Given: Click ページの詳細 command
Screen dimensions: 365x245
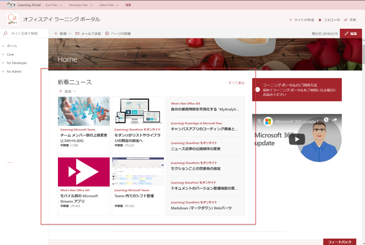Looking at the screenshot, I should click(x=118, y=33).
